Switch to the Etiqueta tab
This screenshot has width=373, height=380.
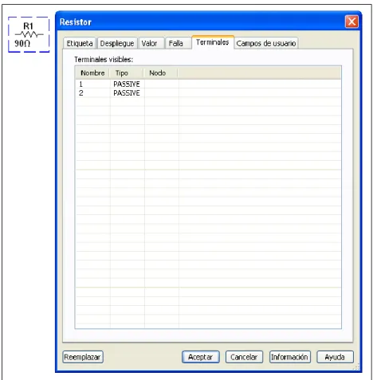click(79, 43)
